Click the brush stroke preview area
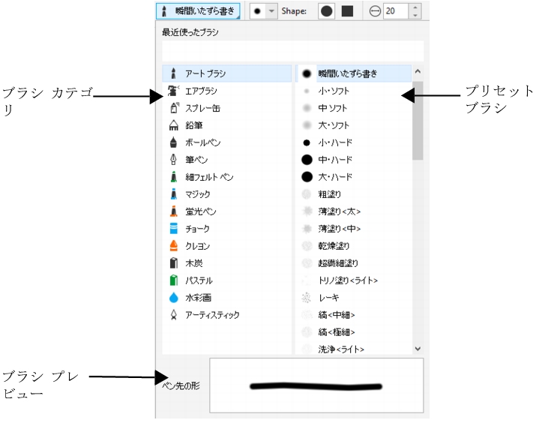Image resolution: width=548 pixels, height=423 pixels. [x=316, y=386]
